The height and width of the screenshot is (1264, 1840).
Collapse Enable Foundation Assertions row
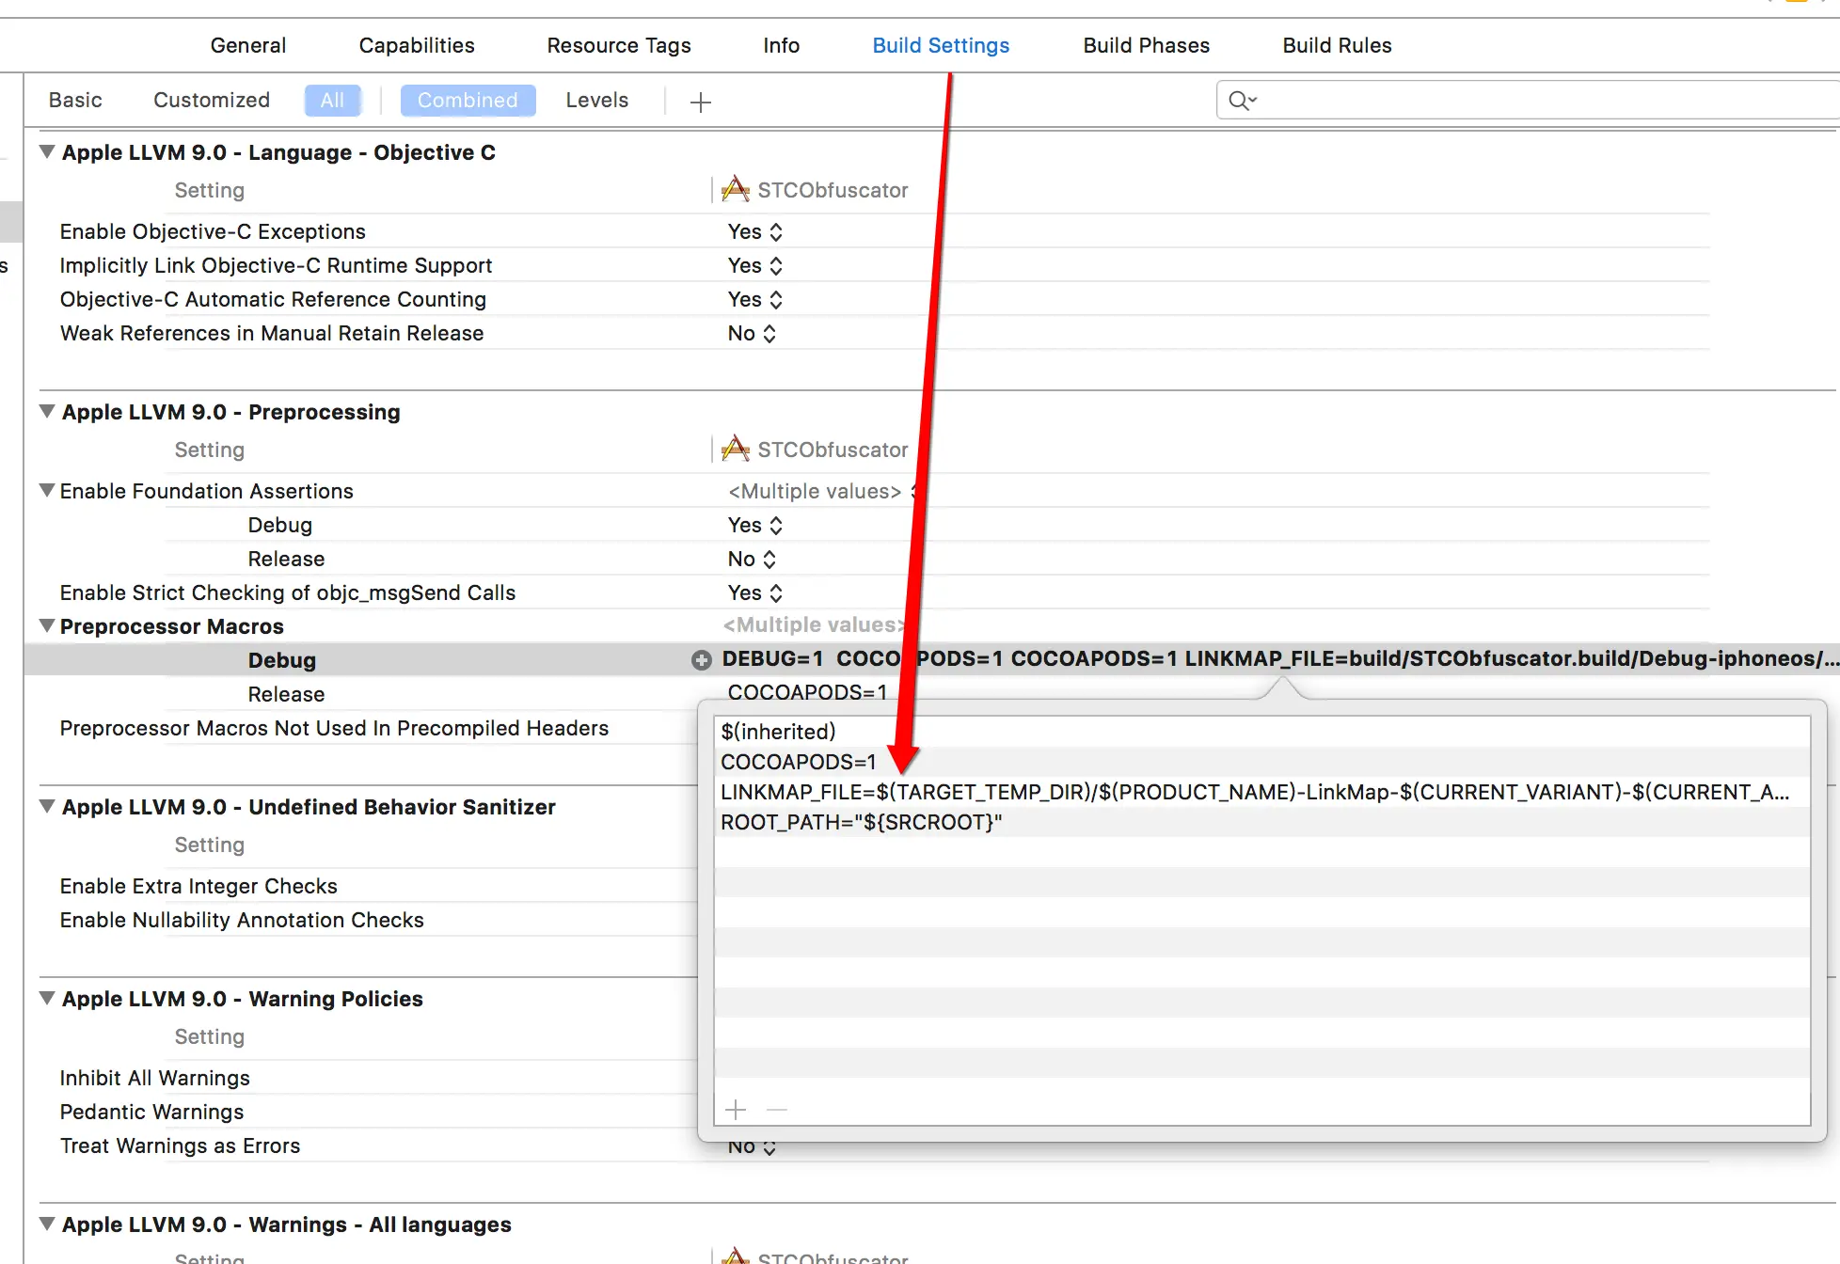(46, 490)
